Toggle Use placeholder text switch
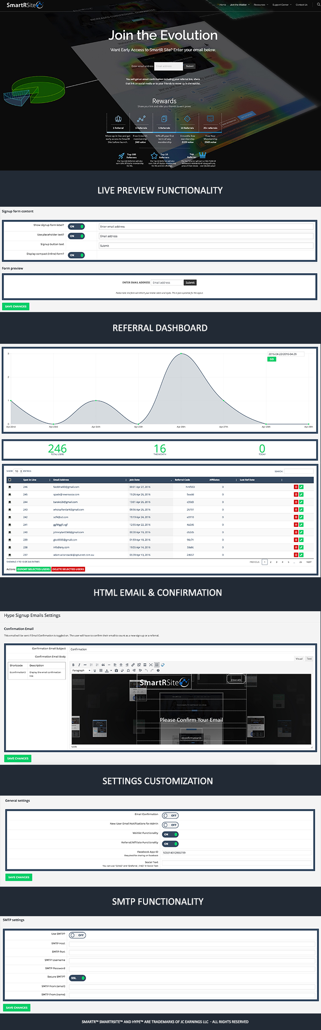Screen dimensions: 321x1030 tap(76, 236)
